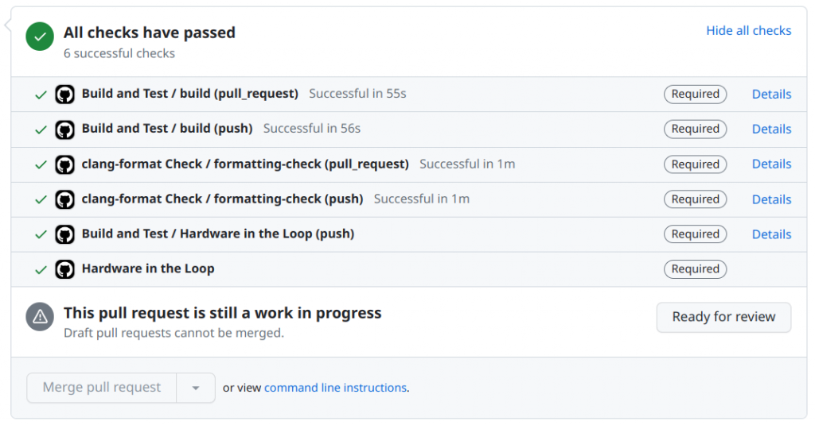Open Details for Hardware in the Loop (push)
Screen dimensions: 815x425
pos(771,234)
